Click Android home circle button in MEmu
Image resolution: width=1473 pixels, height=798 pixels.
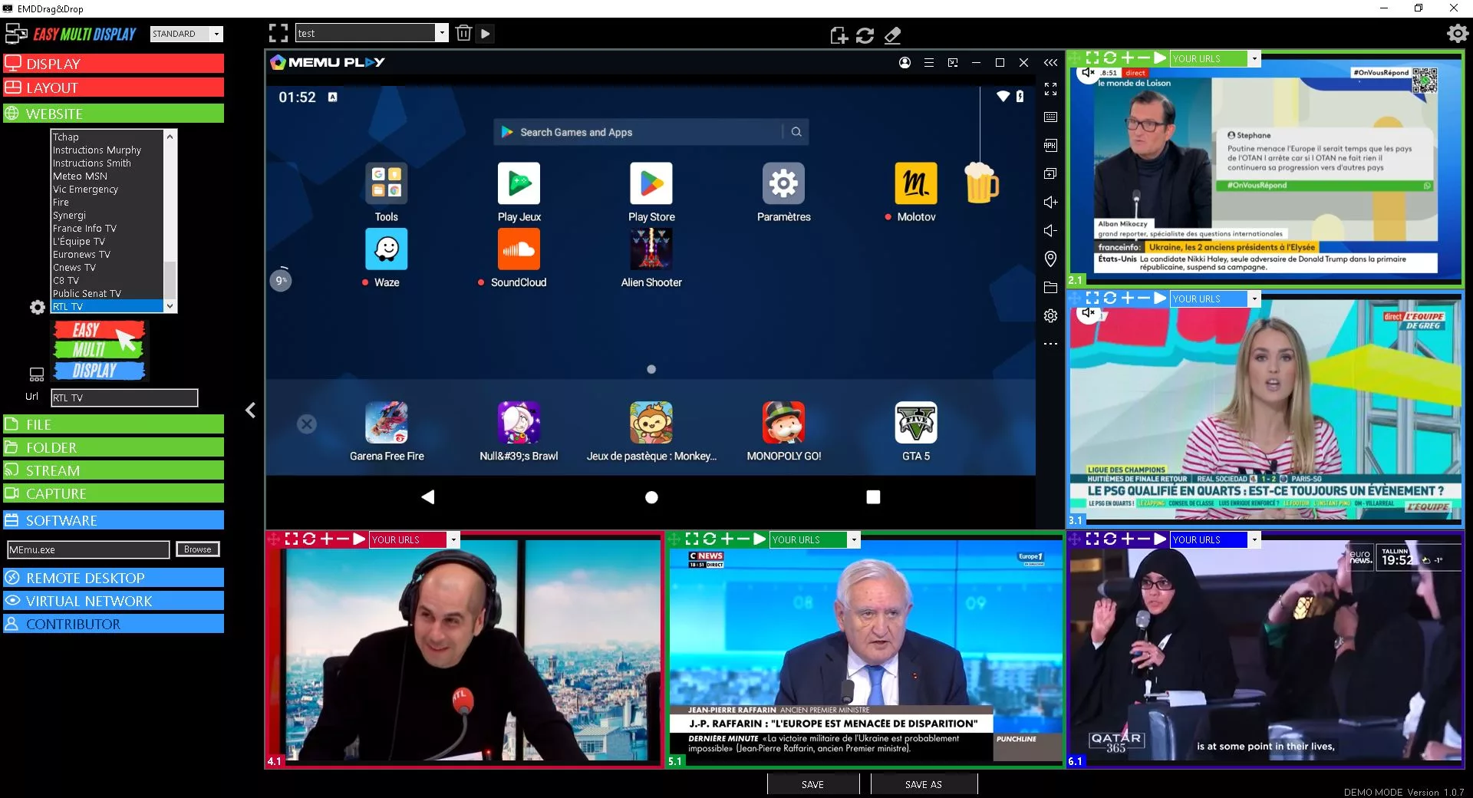(x=651, y=497)
